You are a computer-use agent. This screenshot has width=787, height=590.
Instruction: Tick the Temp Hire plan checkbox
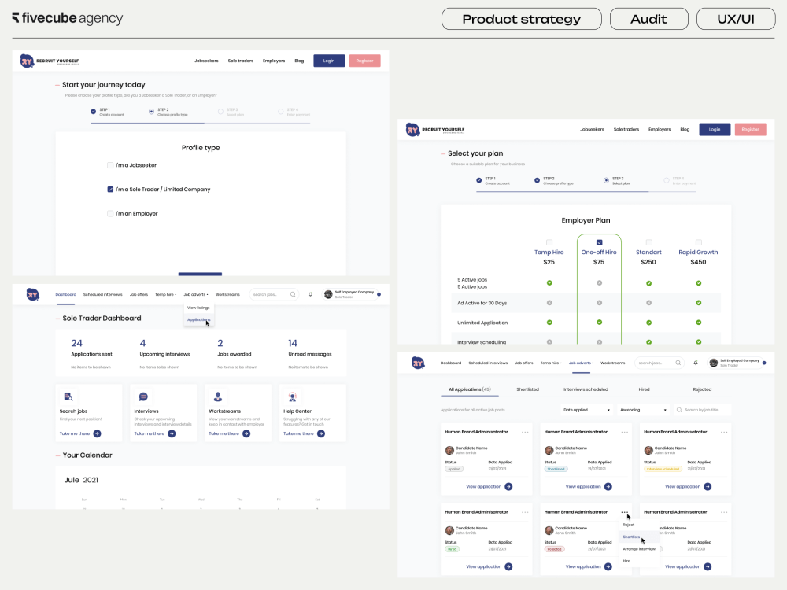(549, 242)
